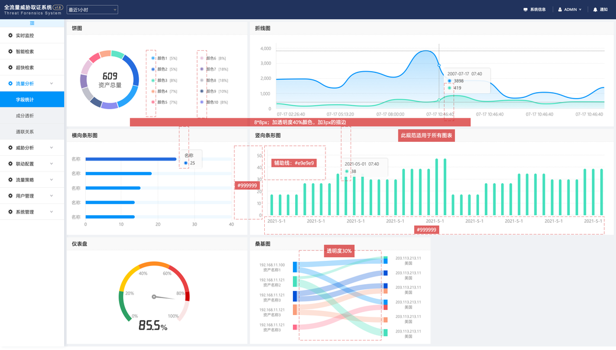Click the 竖向条形图 panel title
The height and width of the screenshot is (350, 616).
[x=268, y=135]
